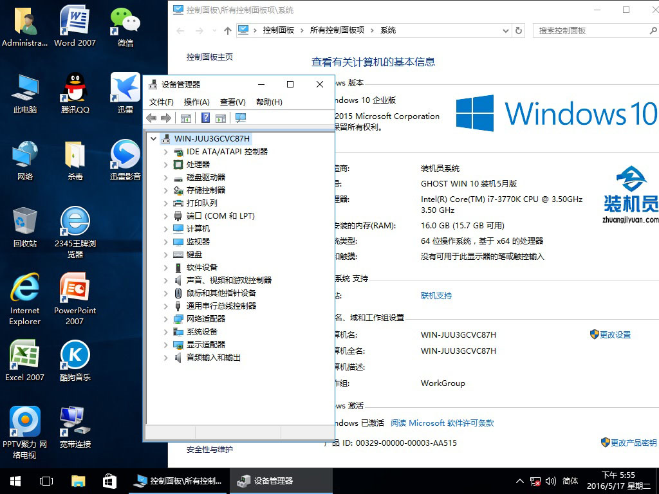Open the Windows Store icon on taskbar
659x494 pixels.
[x=109, y=481]
